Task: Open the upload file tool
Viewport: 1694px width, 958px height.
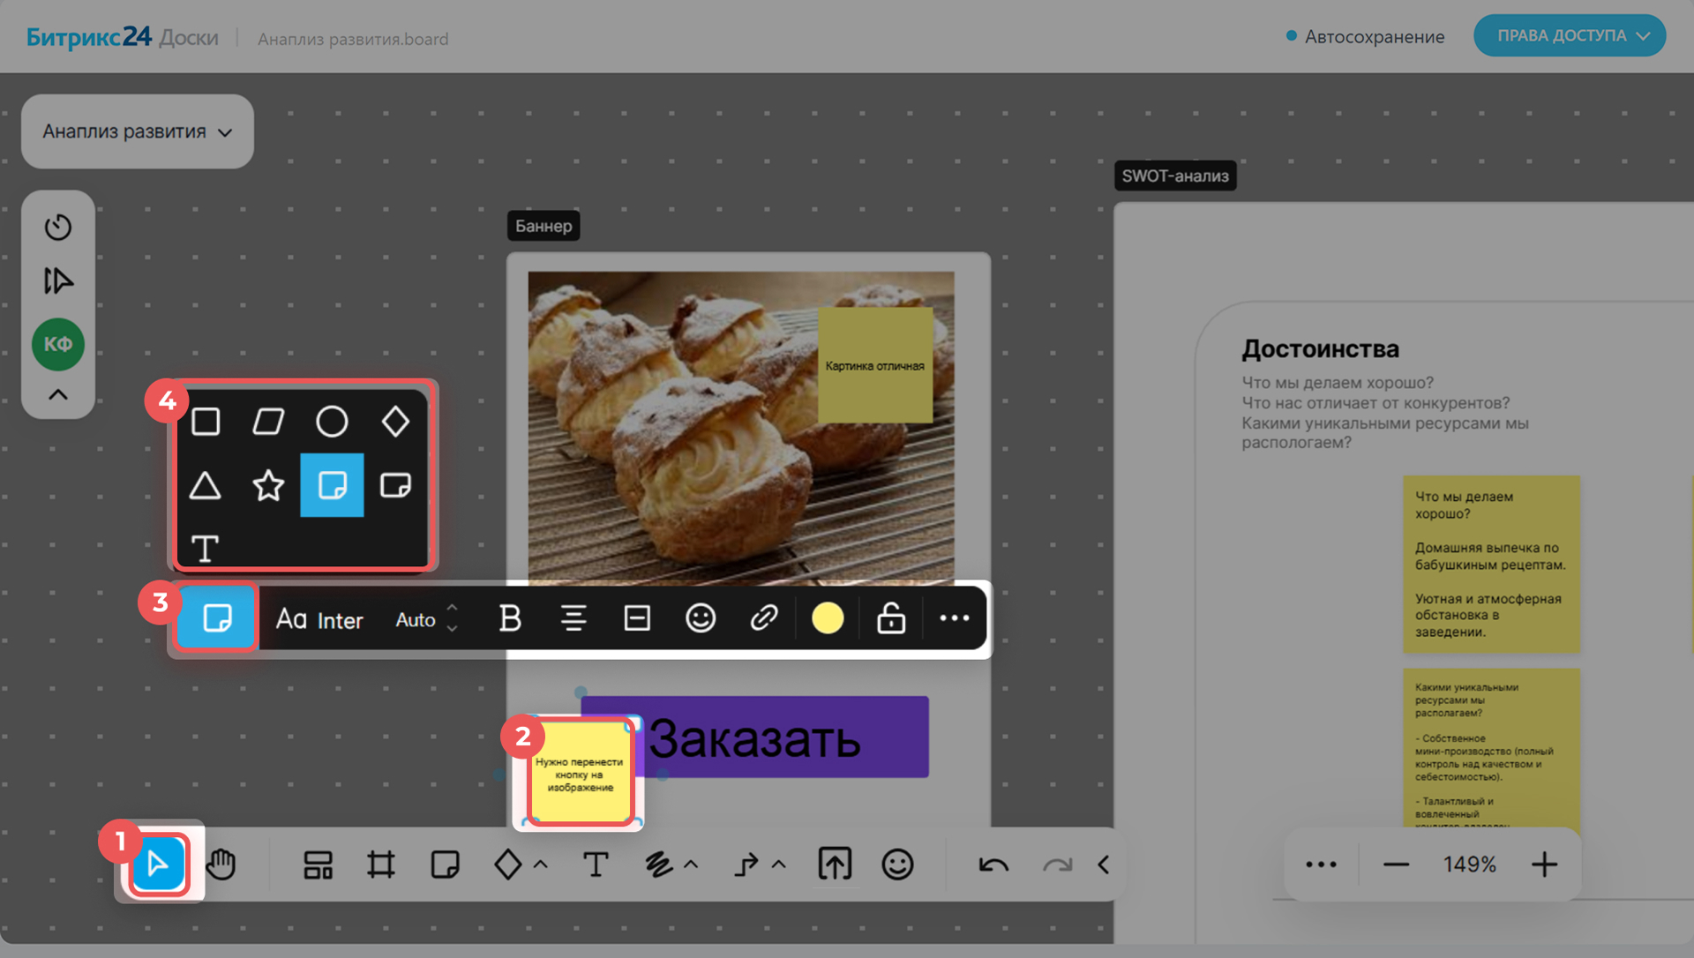Action: (835, 864)
